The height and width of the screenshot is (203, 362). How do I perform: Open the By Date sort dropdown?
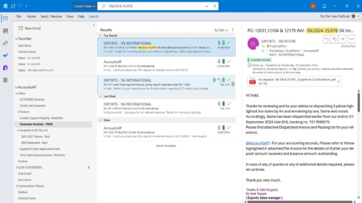tap(221, 30)
